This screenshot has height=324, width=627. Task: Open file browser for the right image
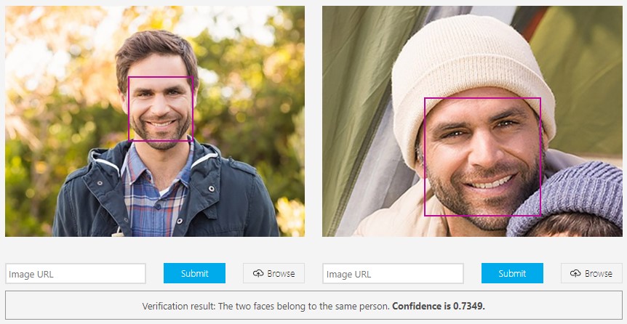point(591,273)
